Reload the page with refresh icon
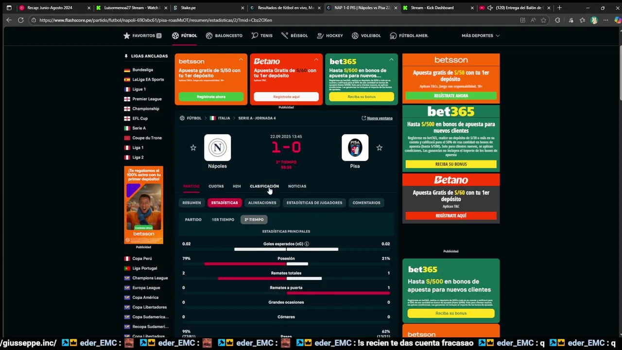This screenshot has width=622, height=350. (20, 20)
